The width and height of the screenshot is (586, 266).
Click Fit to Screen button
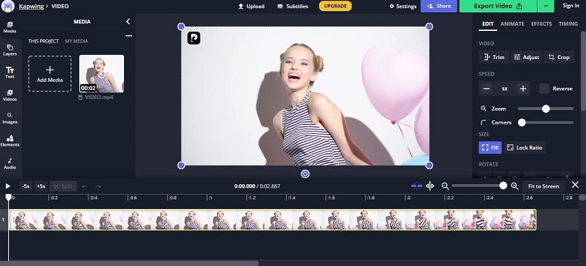(x=543, y=186)
